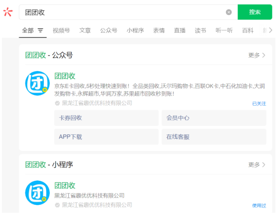The width and height of the screenshot is (278, 220).
Task: Click the verified badge in the 小程序 card
Action: tap(57, 205)
